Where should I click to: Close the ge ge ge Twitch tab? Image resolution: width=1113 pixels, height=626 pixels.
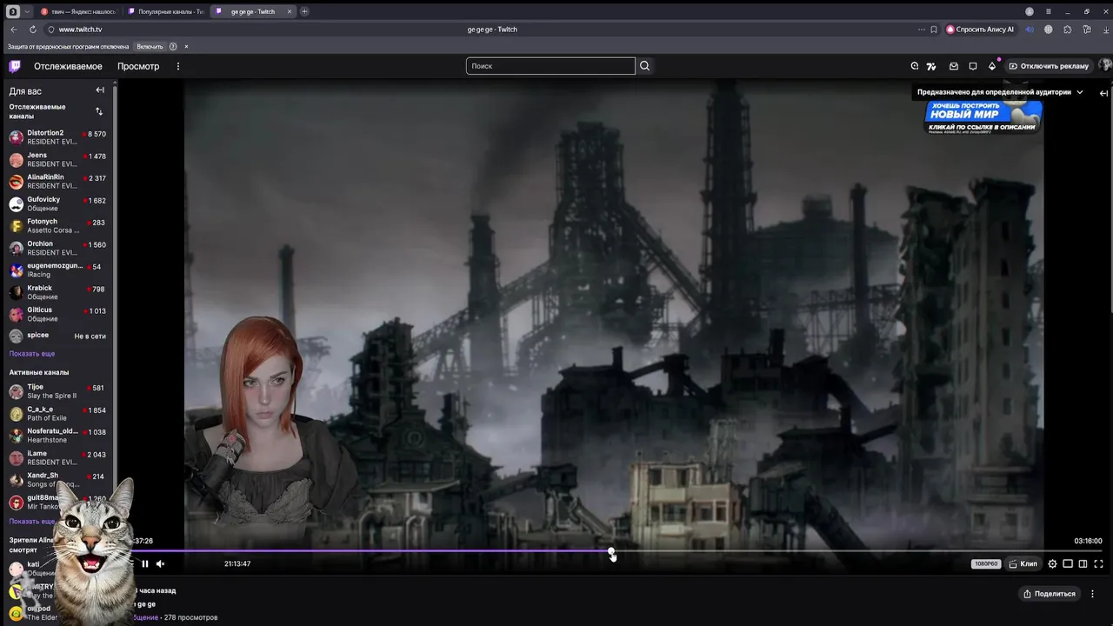pyautogui.click(x=290, y=11)
